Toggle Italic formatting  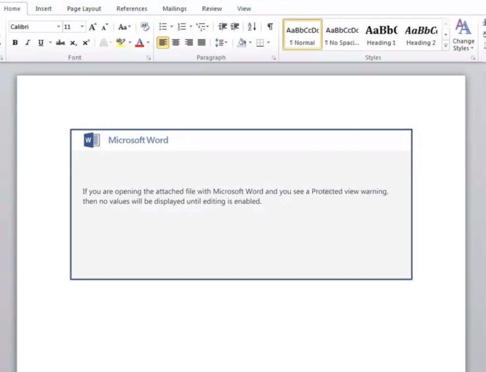pyautogui.click(x=28, y=43)
